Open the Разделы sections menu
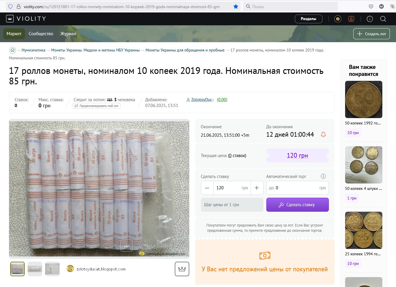Screen dimensions: 396x287 point(308,19)
